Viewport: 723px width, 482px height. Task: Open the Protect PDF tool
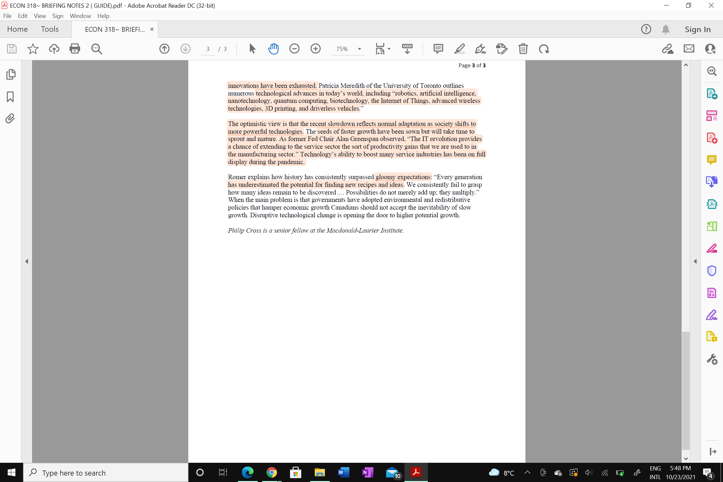(x=712, y=271)
